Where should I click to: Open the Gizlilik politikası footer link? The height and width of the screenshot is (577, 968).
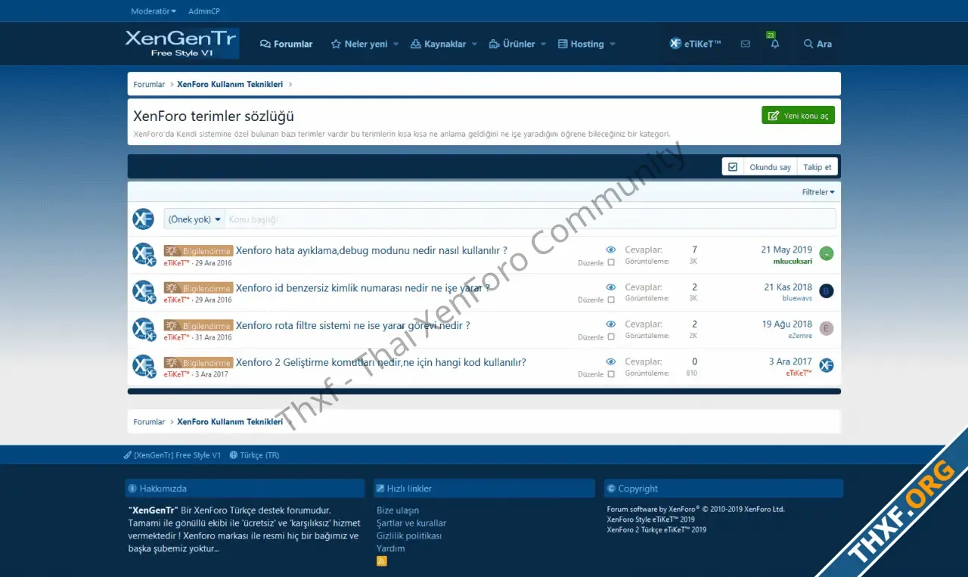point(409,536)
